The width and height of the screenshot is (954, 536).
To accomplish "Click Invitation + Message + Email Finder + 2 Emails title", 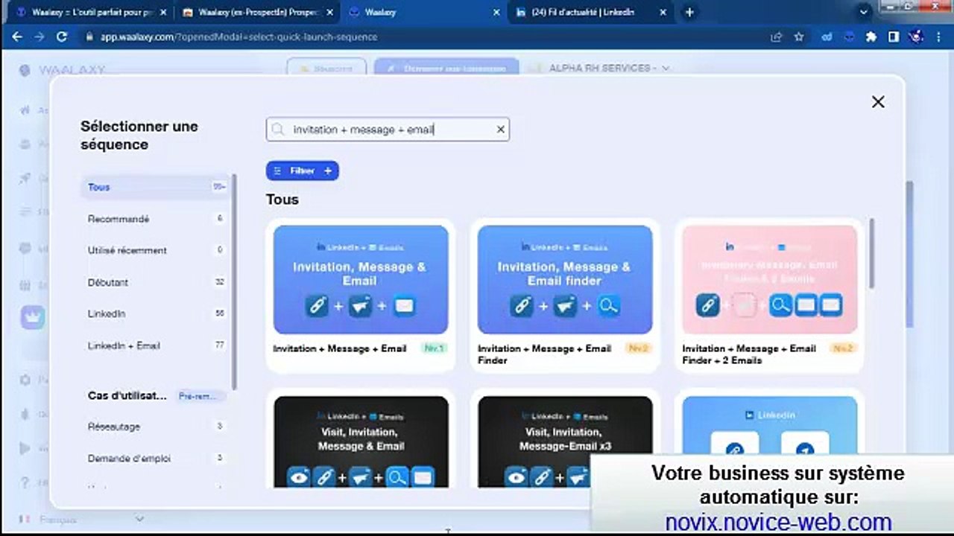I will tap(749, 354).
